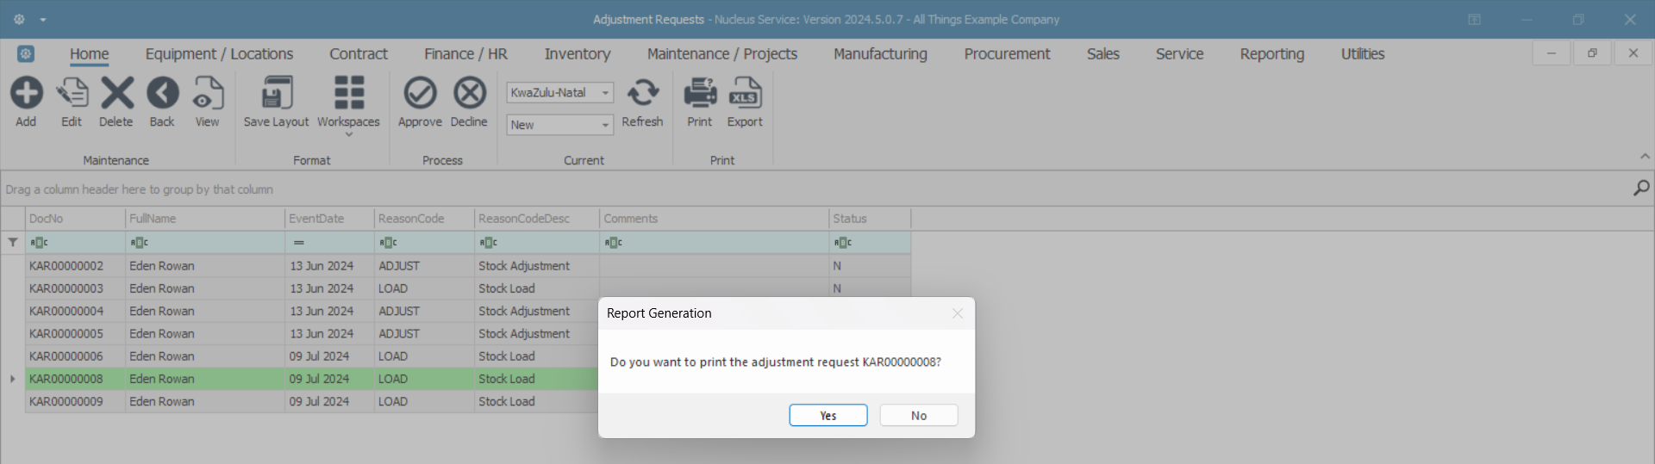Click the grid search magnifier icon

pos(1641,189)
